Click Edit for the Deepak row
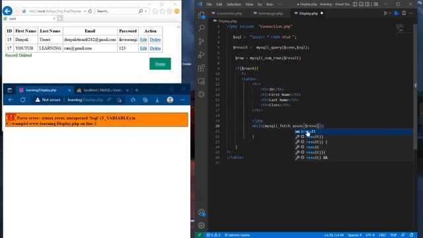Viewport: 423px width, 238px height. click(143, 40)
